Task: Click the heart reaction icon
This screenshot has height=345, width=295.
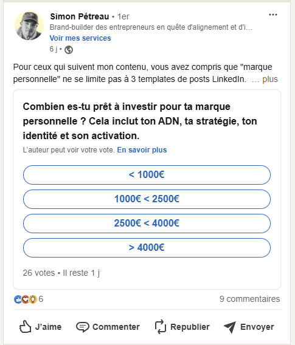Action: click(26, 299)
